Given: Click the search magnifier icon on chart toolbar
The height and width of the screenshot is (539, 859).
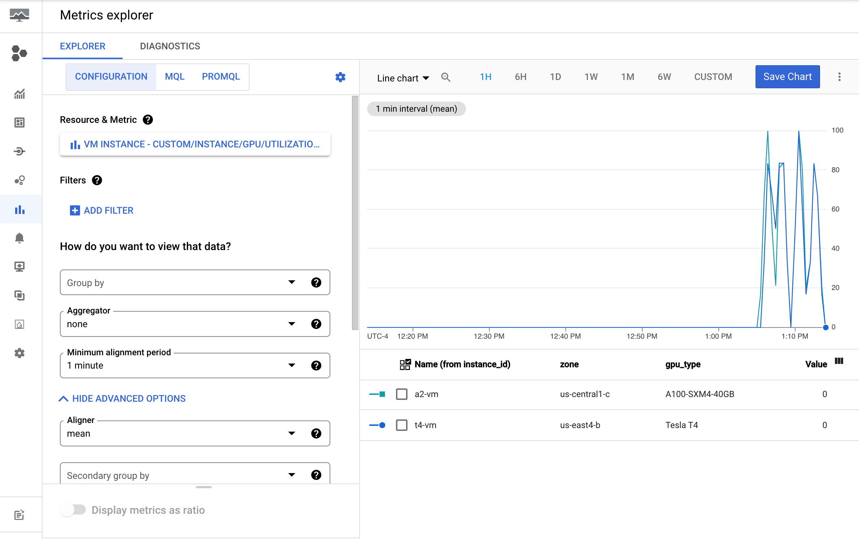Looking at the screenshot, I should [x=446, y=77].
